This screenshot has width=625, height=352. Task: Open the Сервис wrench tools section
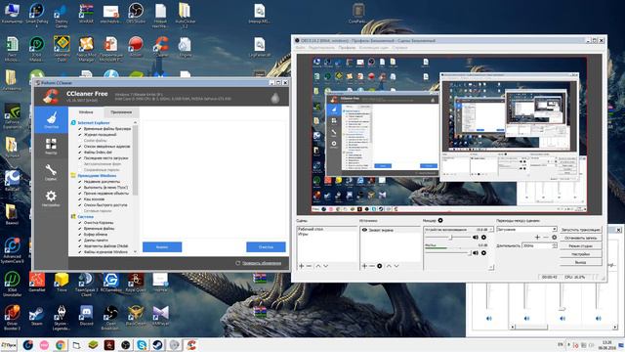pos(51,172)
